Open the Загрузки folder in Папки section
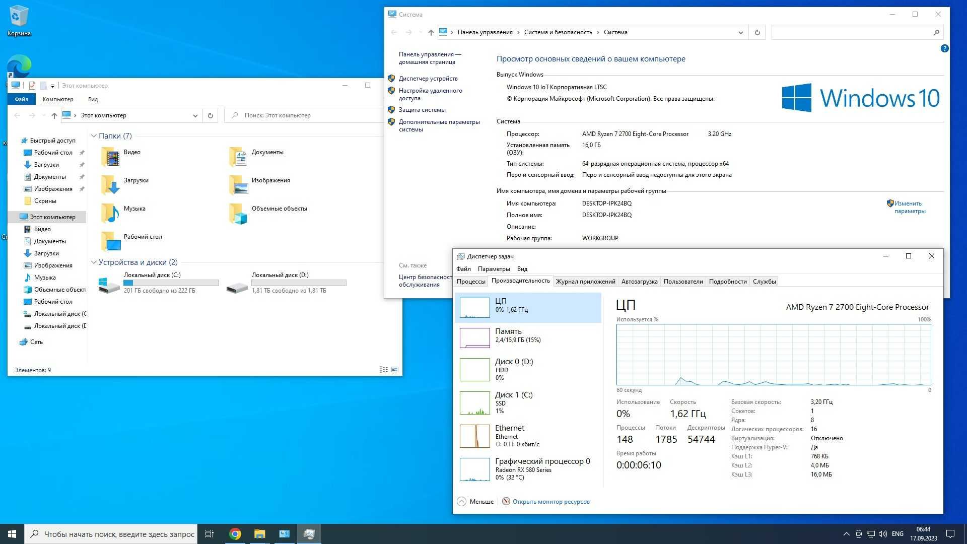The width and height of the screenshot is (967, 544). (x=125, y=185)
